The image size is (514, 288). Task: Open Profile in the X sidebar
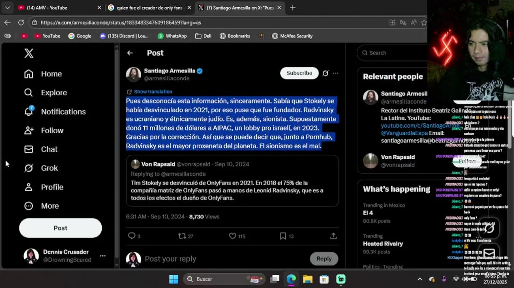point(44,187)
